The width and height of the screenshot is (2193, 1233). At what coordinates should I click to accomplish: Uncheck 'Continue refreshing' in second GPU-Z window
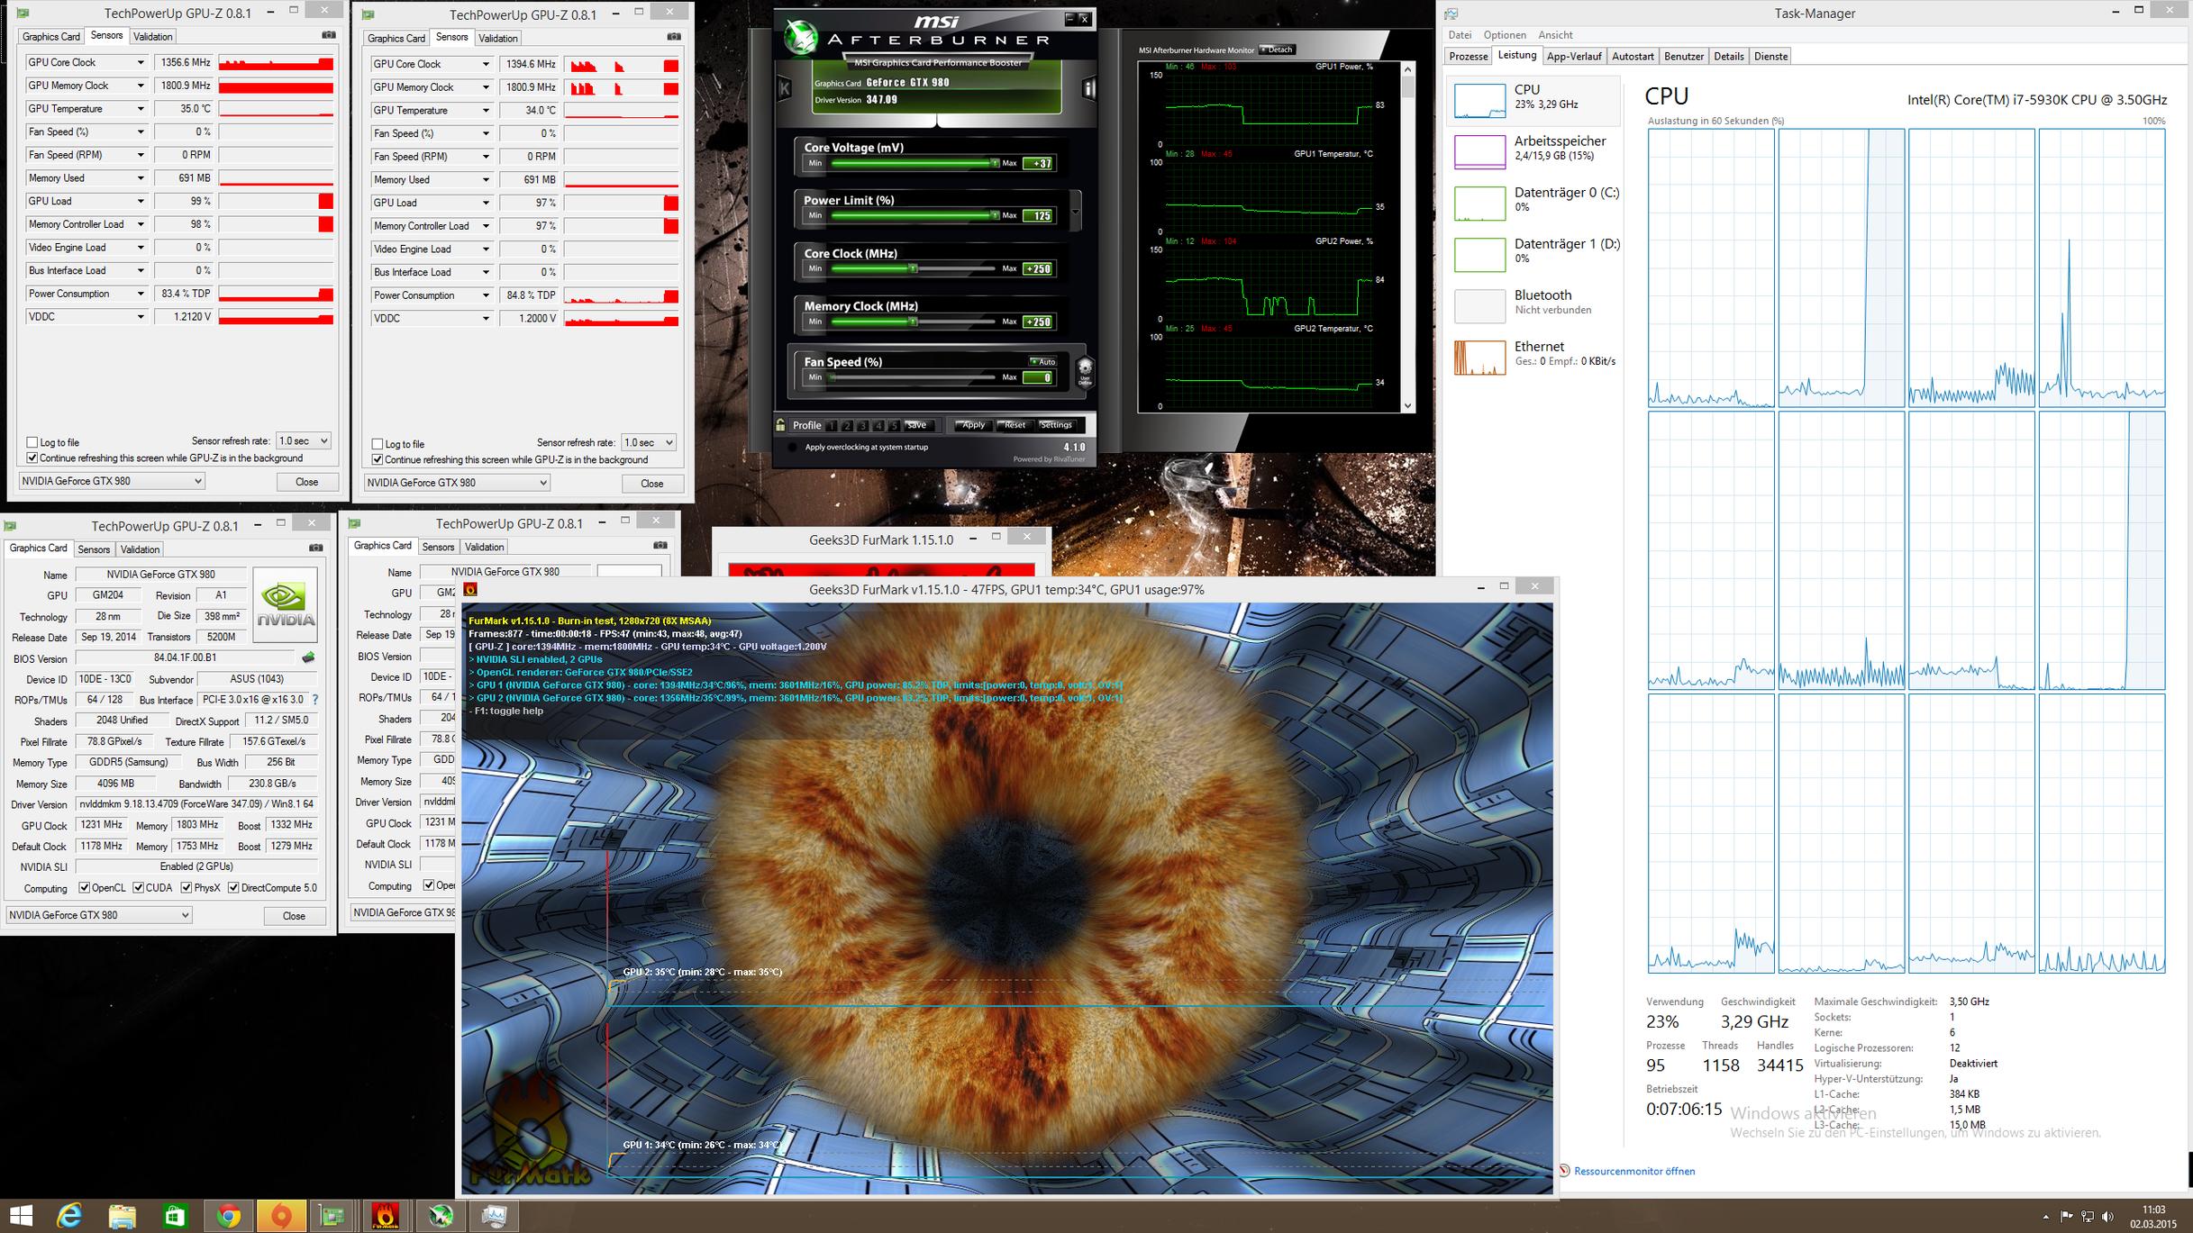(x=378, y=459)
